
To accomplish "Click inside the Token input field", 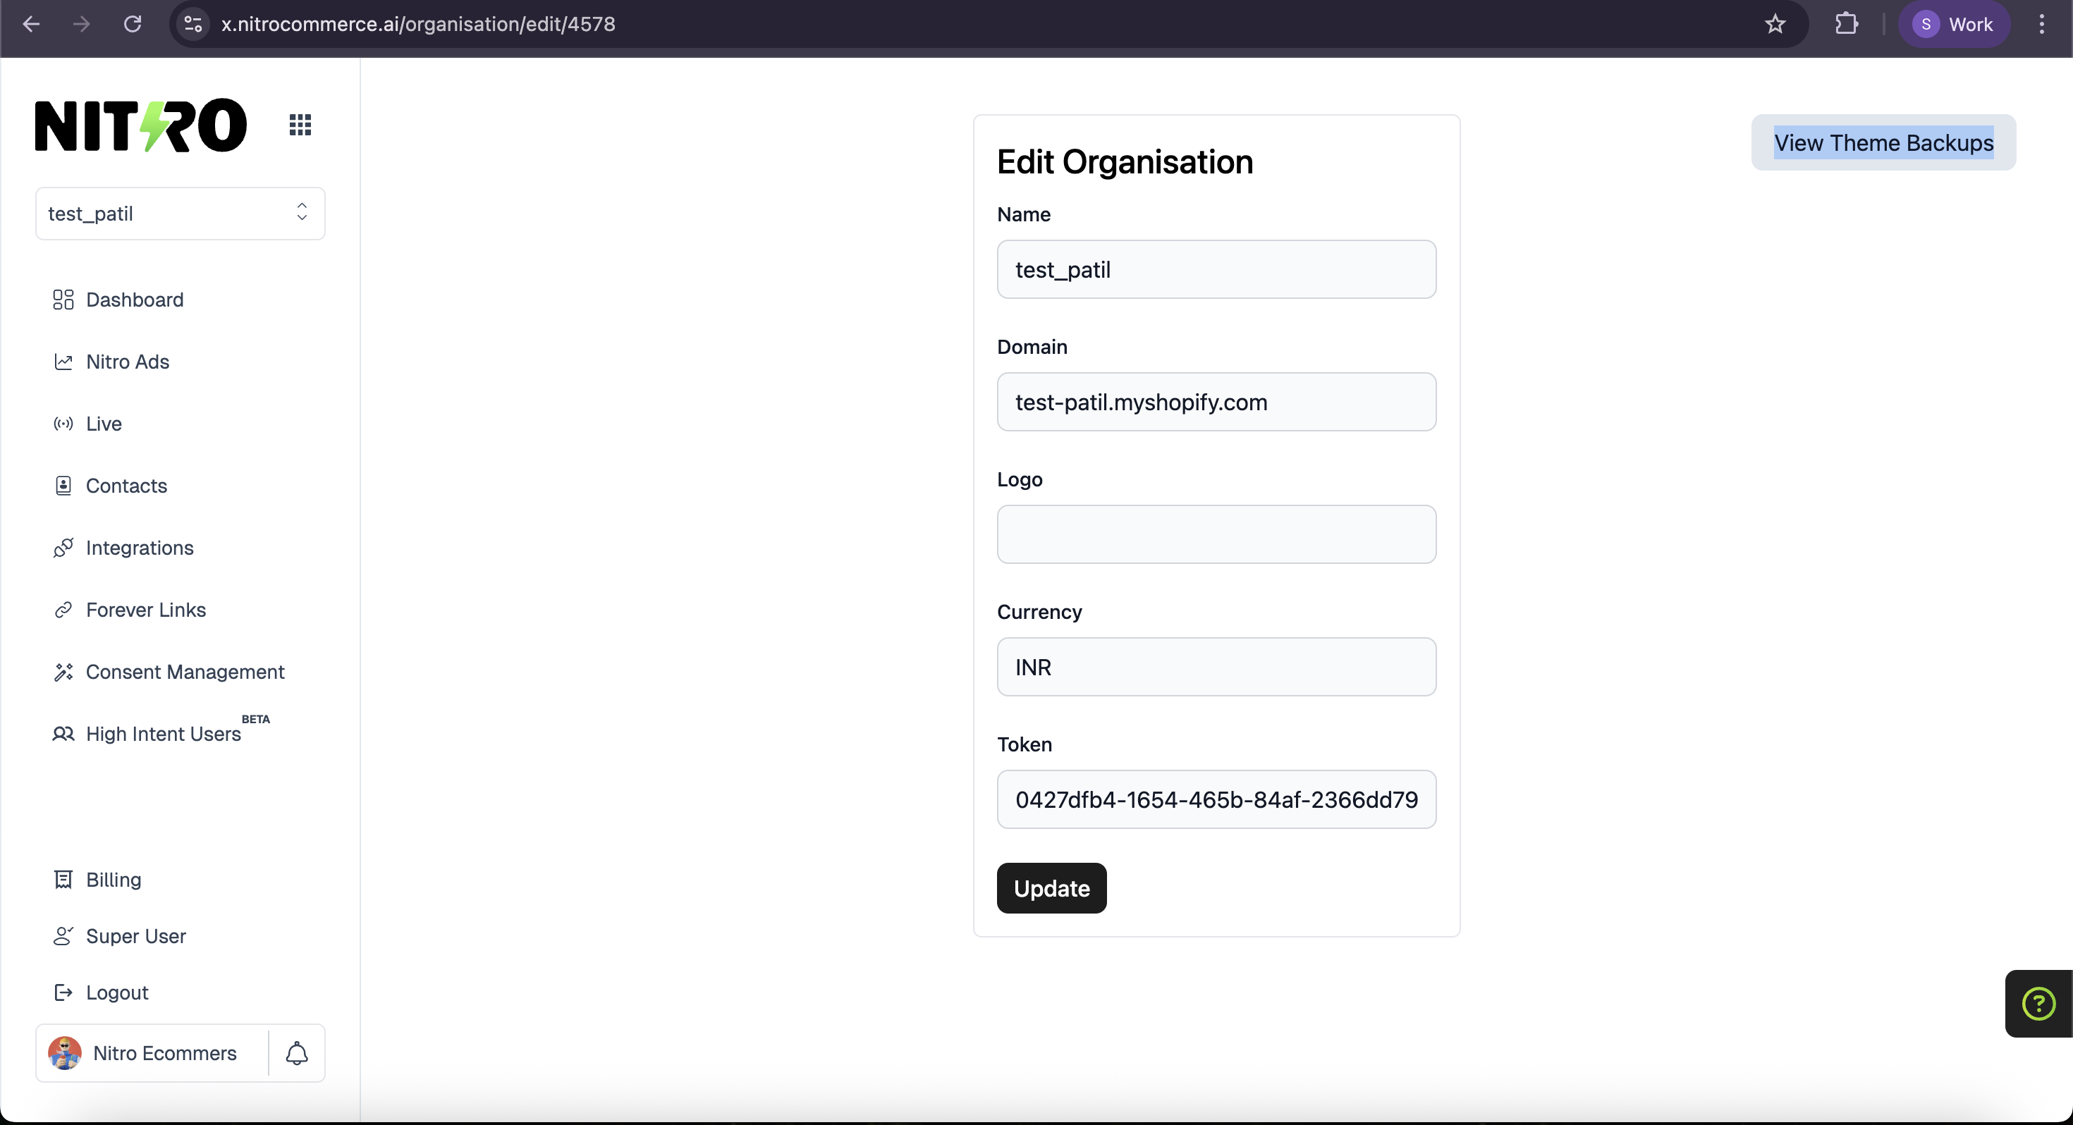I will click(x=1216, y=799).
